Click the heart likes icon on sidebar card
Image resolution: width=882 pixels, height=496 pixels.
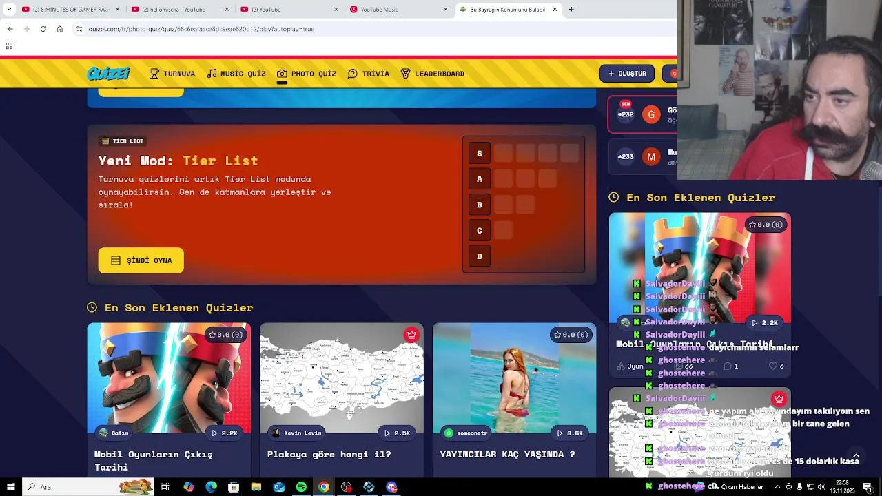pos(773,366)
